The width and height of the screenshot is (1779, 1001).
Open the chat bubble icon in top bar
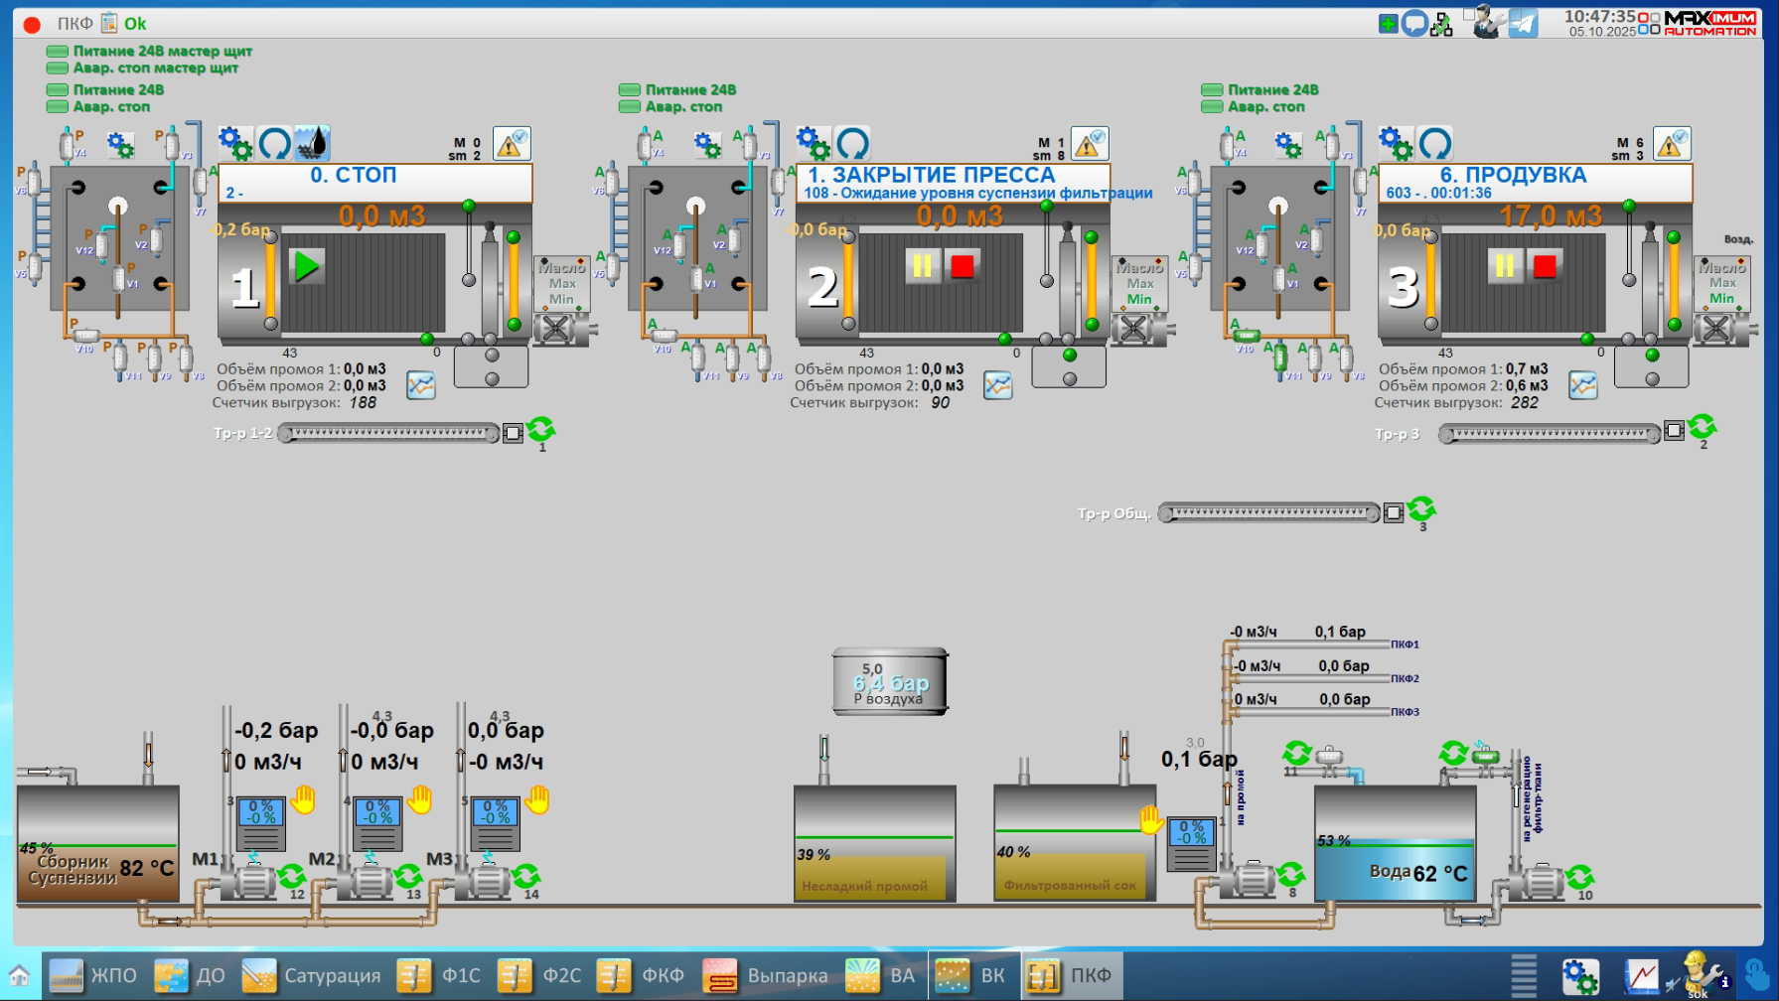point(1414,23)
